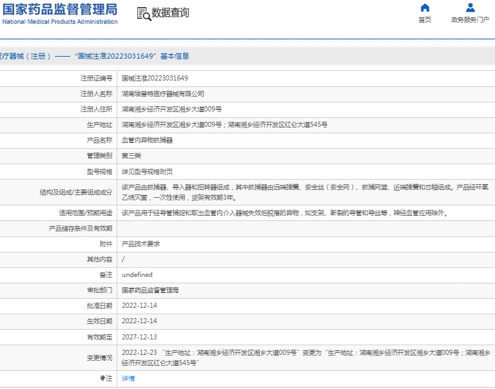
Task: Select attachment value 产品技术要求
Action: (141, 244)
